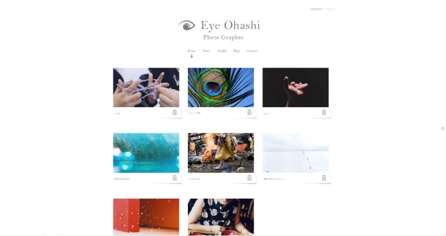Viewport: 446px width, 236px height.
Task: Click the door icon under the bonfire photo
Action: (249, 177)
